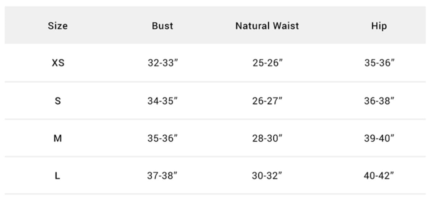Image resolution: width=429 pixels, height=199 pixels.
Task: Click the Size column header
Action: coord(58,26)
